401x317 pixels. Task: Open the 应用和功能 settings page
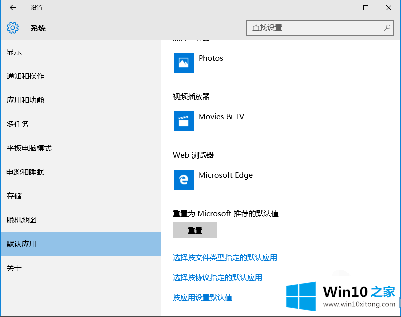(81, 100)
